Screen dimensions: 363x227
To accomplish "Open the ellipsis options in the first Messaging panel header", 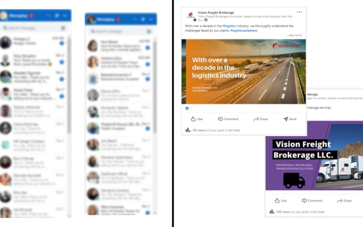I will (49, 15).
